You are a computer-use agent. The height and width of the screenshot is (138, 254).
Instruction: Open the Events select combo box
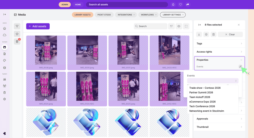pos(213,81)
